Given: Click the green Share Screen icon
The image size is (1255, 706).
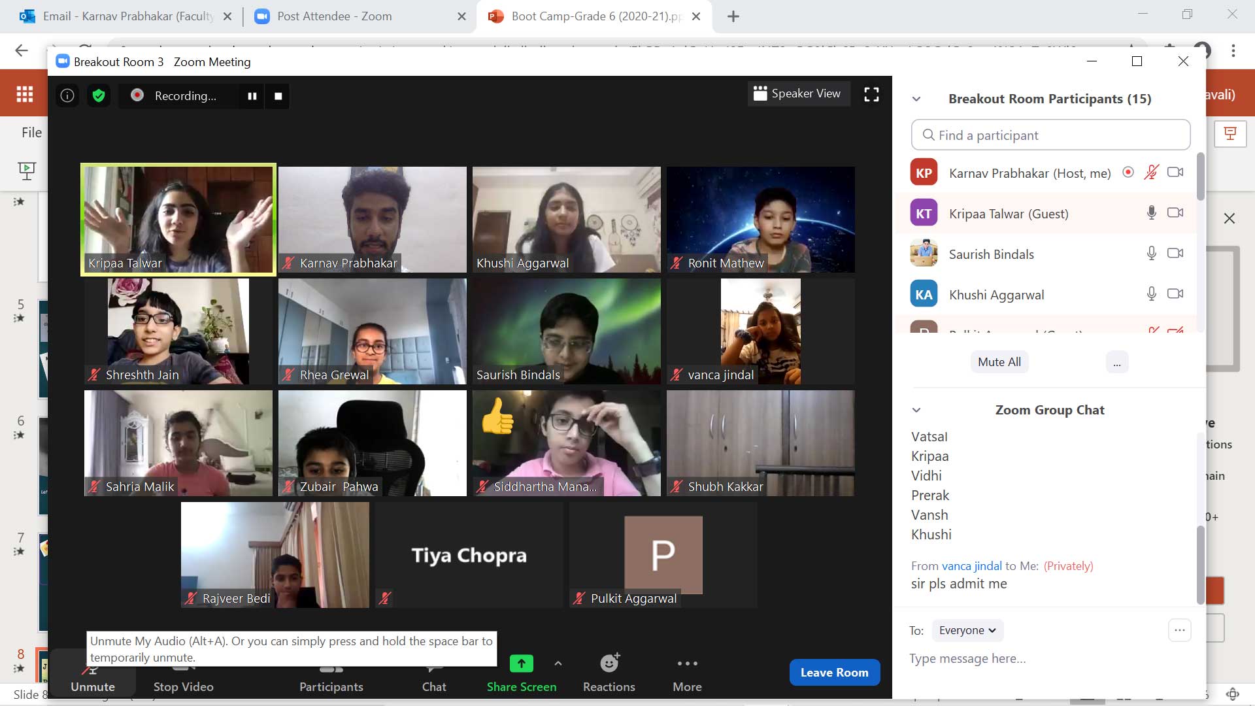Looking at the screenshot, I should coord(522,664).
